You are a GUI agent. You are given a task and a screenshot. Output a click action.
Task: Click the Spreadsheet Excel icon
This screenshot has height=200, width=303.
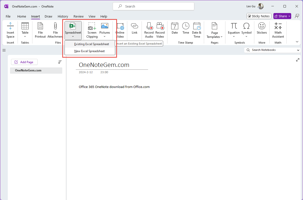click(73, 26)
